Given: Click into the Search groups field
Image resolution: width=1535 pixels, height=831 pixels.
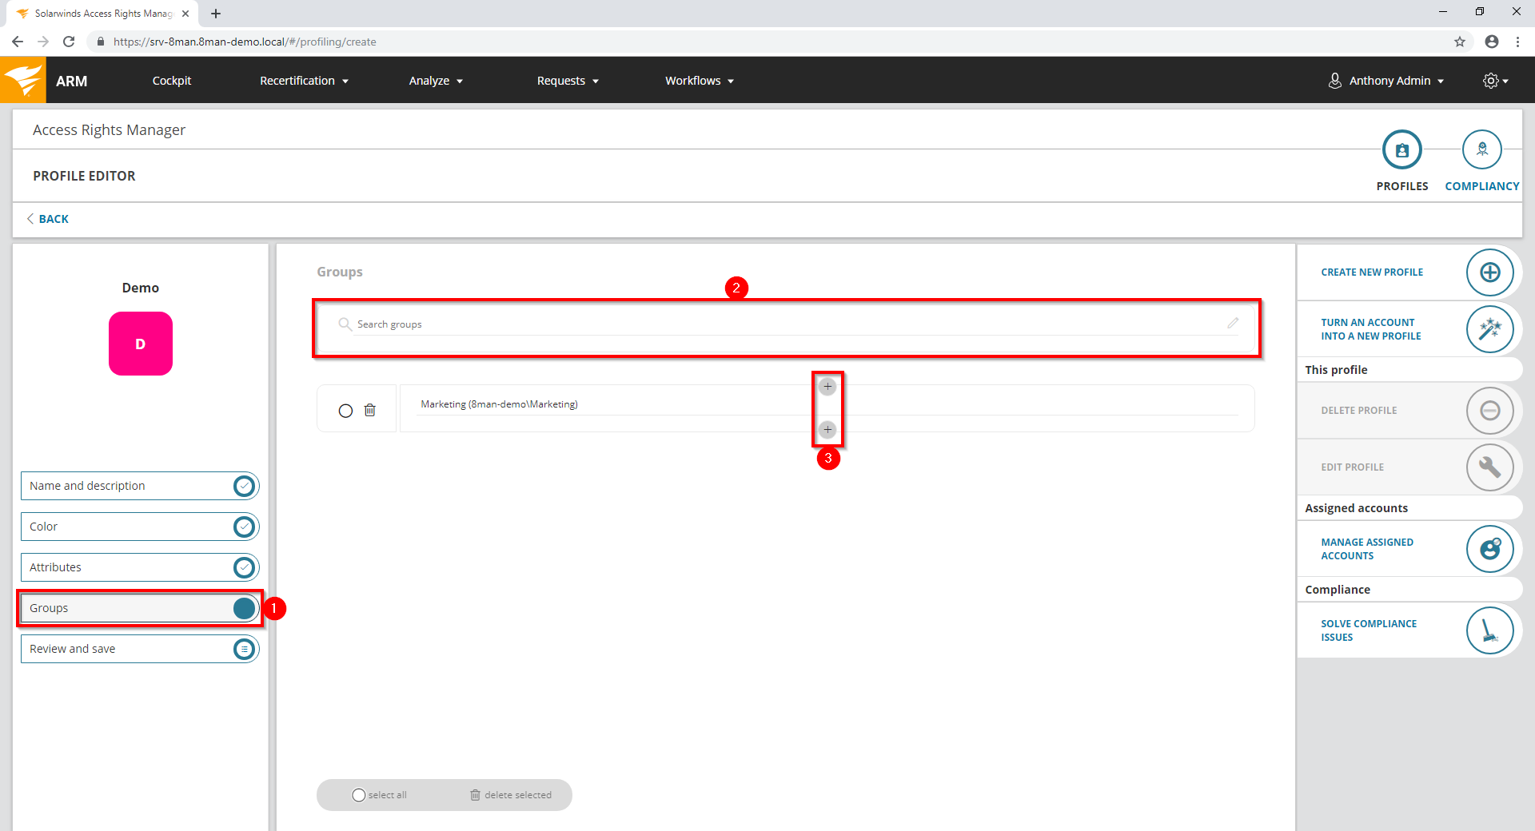Looking at the screenshot, I should 783,324.
